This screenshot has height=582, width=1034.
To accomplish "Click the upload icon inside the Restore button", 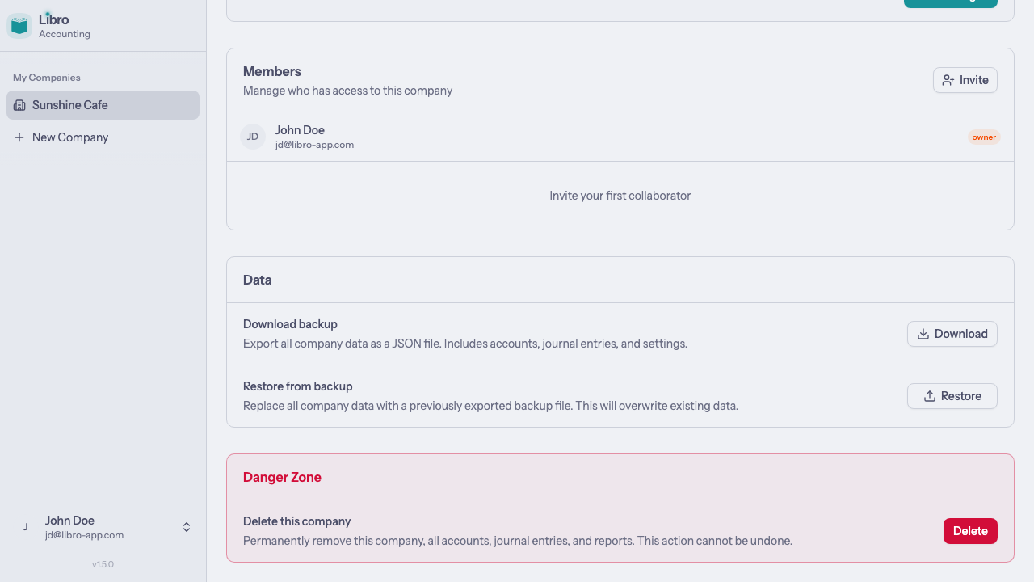I will pyautogui.click(x=929, y=396).
